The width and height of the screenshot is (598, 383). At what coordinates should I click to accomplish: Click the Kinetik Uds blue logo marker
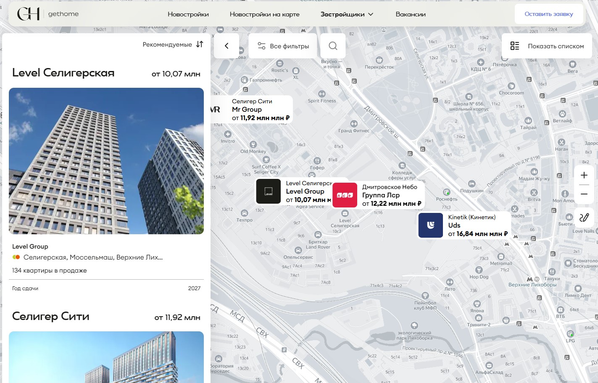click(431, 225)
